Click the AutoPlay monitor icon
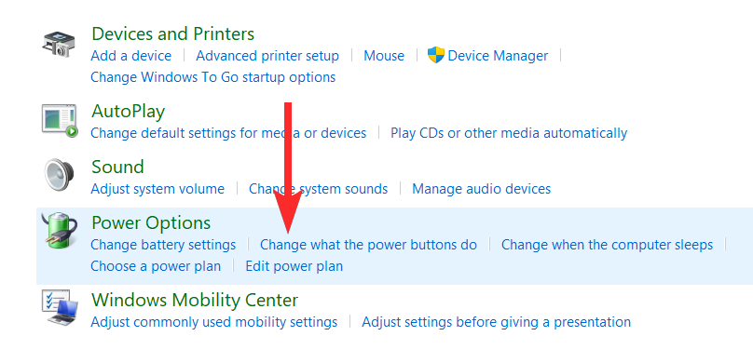Image resolution: width=753 pixels, height=363 pixels. [60, 120]
